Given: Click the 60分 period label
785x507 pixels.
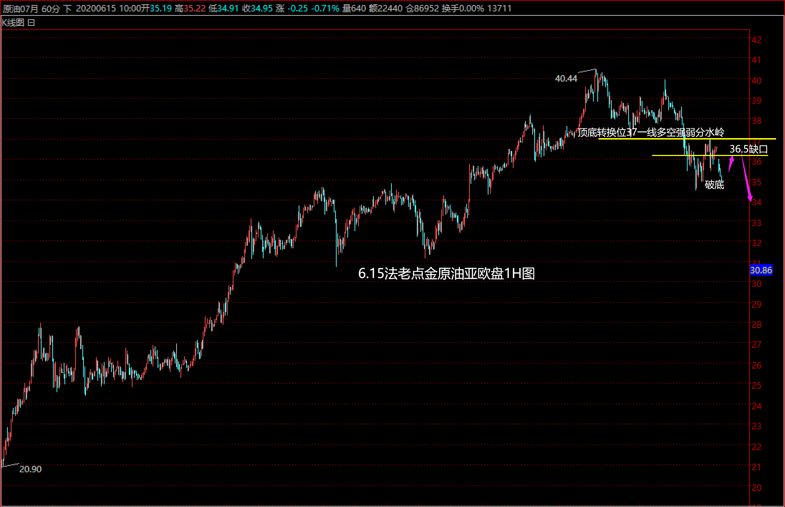Looking at the screenshot, I should click(x=50, y=9).
